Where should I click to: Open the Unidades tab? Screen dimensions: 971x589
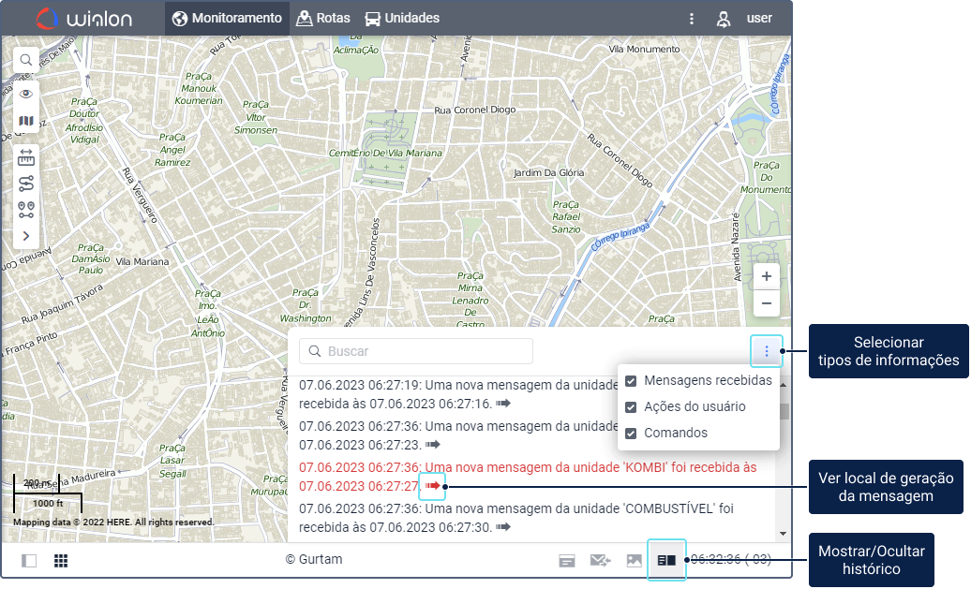click(x=402, y=18)
